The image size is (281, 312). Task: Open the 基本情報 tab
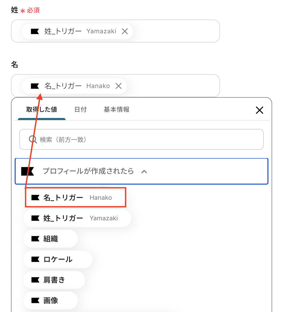[x=116, y=110]
